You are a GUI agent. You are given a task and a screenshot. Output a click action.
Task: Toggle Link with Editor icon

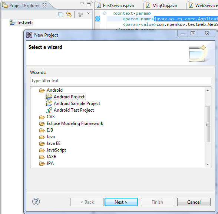[69, 14]
